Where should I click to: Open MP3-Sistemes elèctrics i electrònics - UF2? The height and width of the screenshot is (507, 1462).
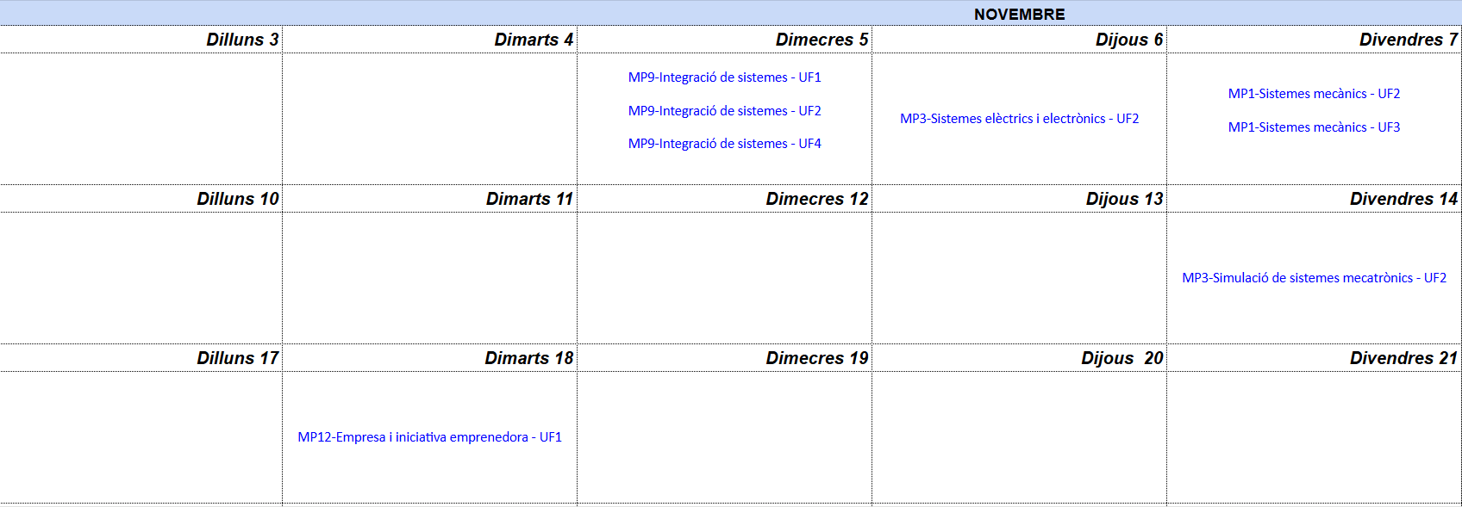pos(1019,119)
